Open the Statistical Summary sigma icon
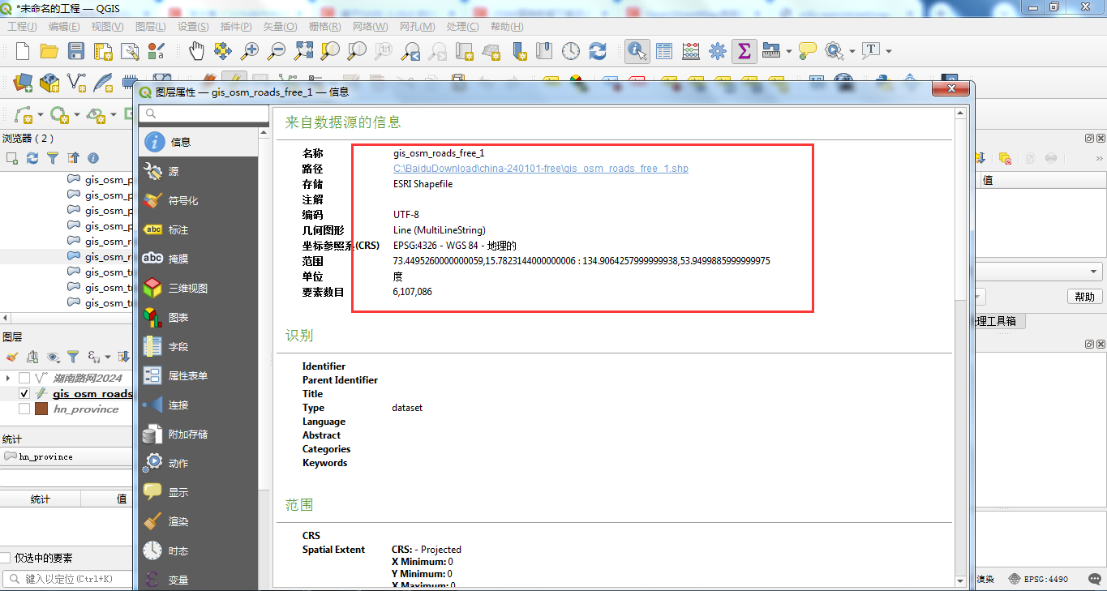The width and height of the screenshot is (1107, 591). tap(744, 51)
